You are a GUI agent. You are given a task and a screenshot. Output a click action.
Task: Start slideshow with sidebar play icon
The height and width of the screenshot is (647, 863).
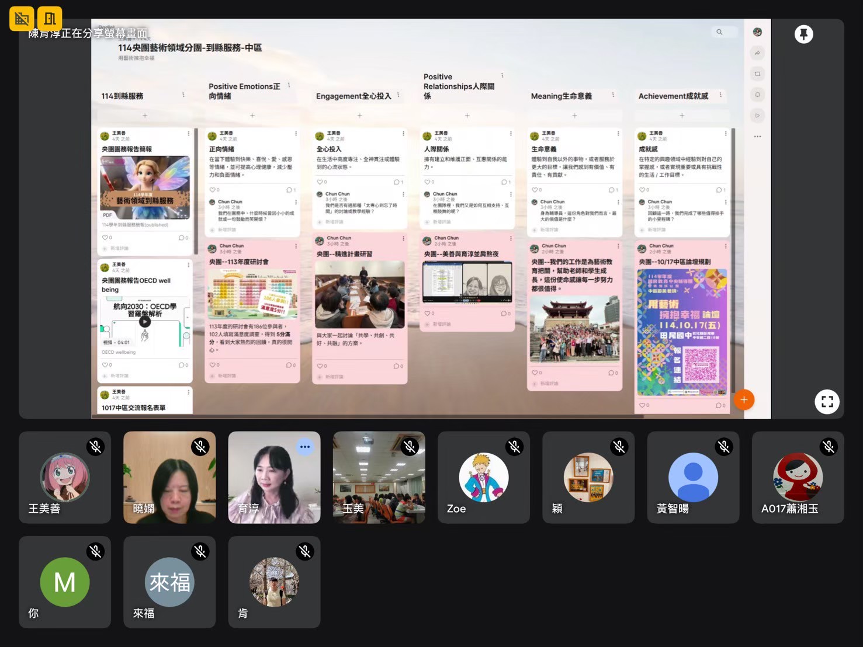point(757,116)
